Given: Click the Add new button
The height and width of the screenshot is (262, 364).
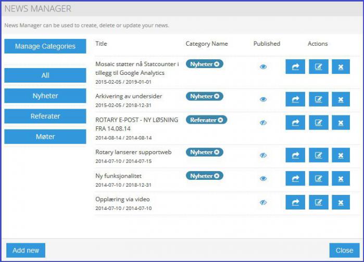Looking at the screenshot, I should (x=26, y=250).
